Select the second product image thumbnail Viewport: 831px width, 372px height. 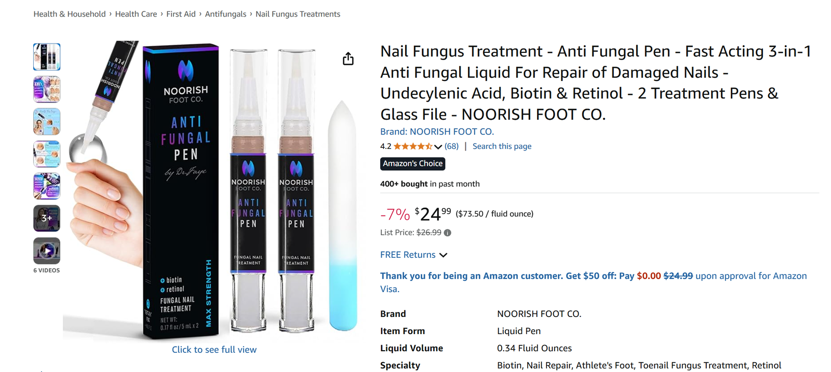pos(47,89)
